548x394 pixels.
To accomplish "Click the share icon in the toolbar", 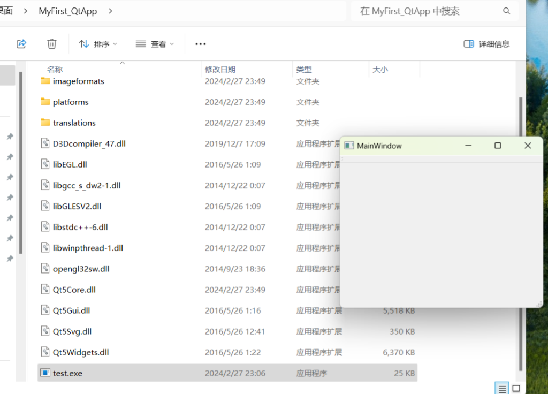I will click(x=21, y=44).
